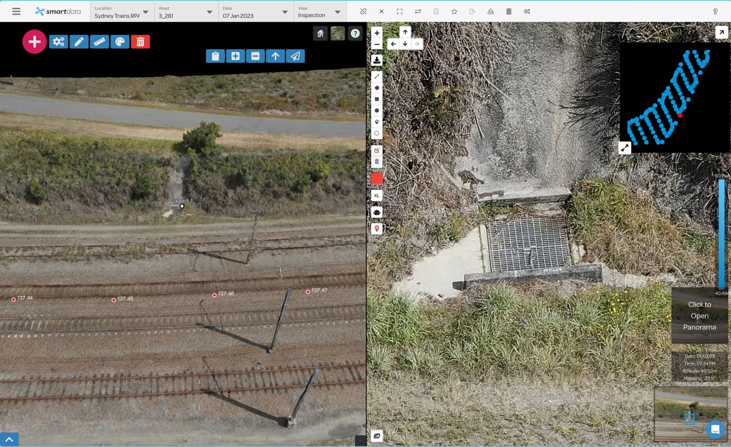Click the star favorite icon

tap(454, 11)
